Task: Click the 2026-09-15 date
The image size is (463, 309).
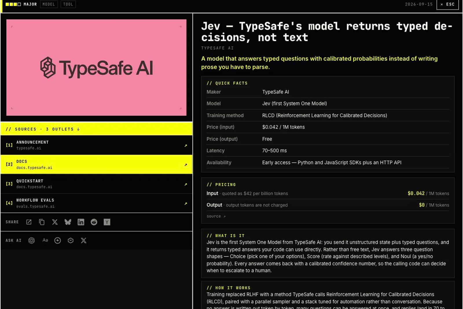Action: pos(419,4)
